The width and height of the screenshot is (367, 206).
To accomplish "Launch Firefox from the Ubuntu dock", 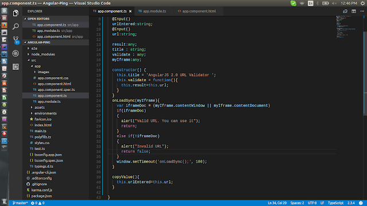I will (x=4, y=25).
